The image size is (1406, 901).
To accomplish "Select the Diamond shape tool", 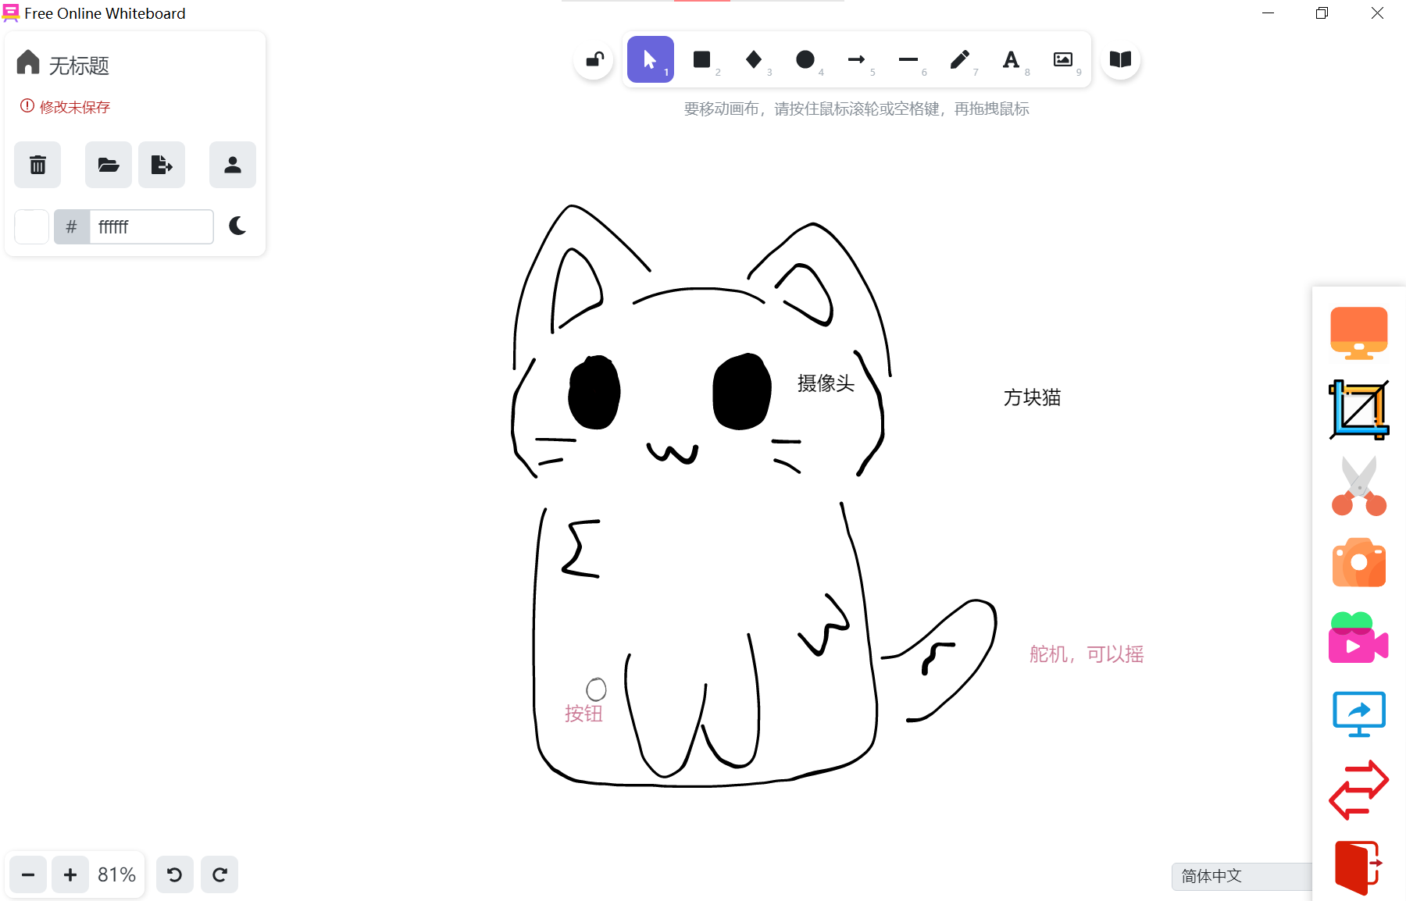I will (754, 59).
